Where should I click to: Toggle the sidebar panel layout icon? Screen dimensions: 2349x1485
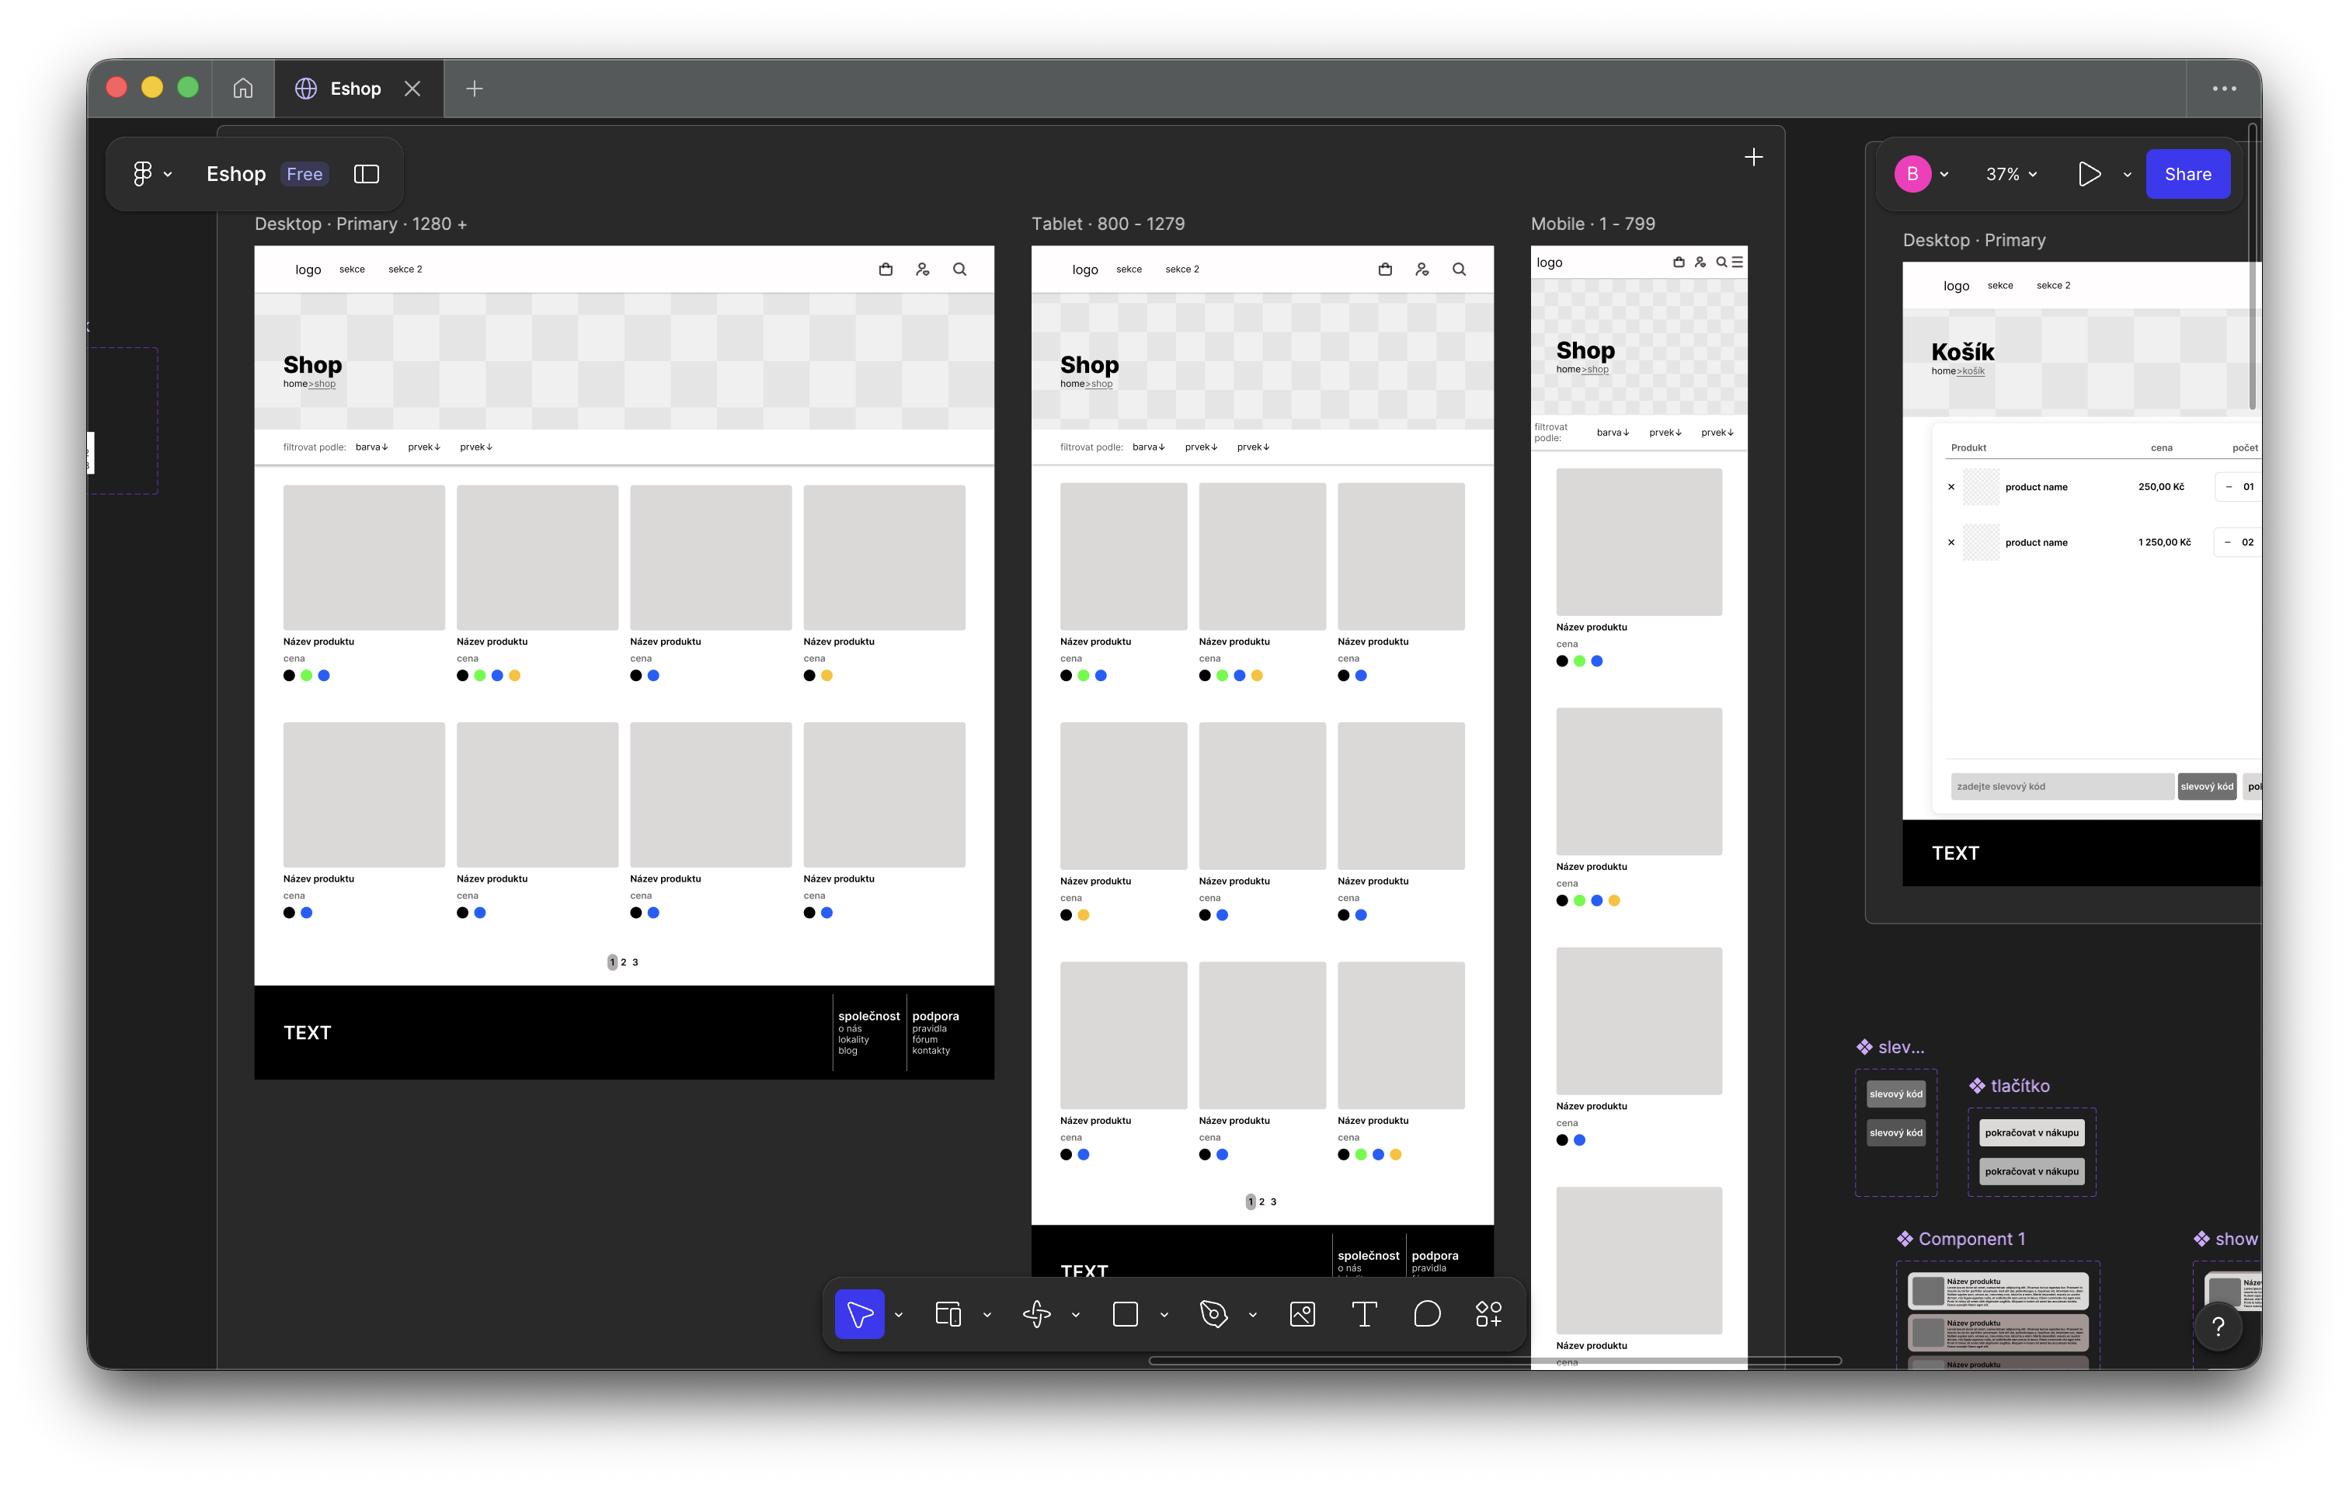point(367,175)
